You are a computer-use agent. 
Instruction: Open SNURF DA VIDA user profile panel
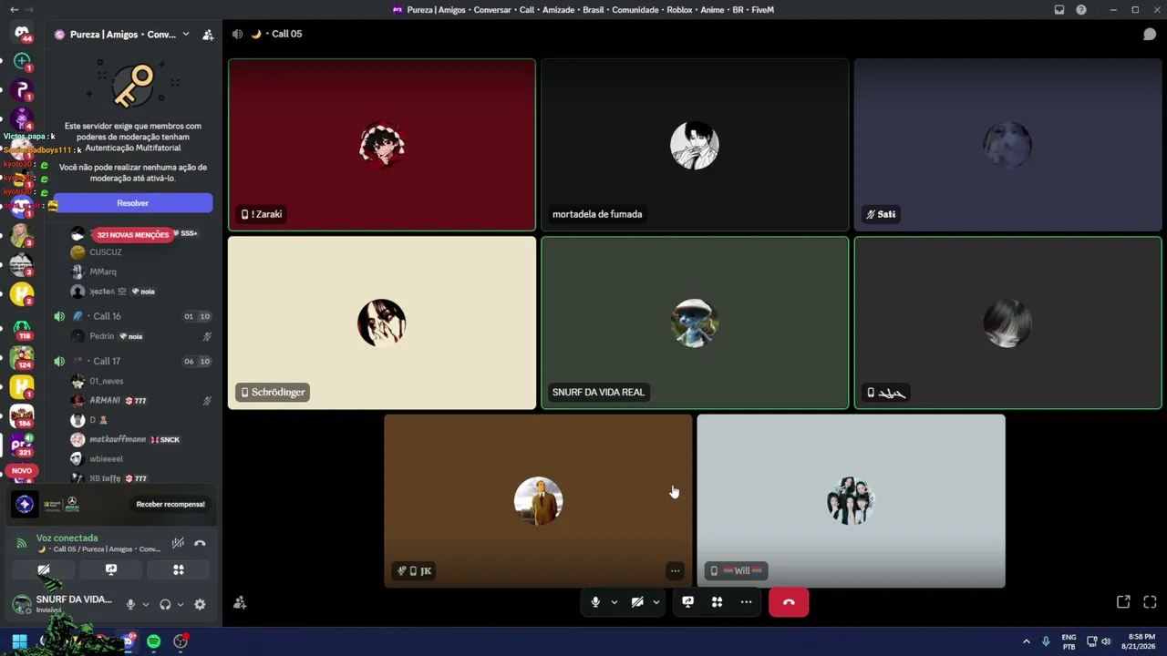64,603
